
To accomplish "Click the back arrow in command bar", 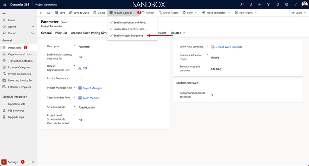I will [x=41, y=13].
